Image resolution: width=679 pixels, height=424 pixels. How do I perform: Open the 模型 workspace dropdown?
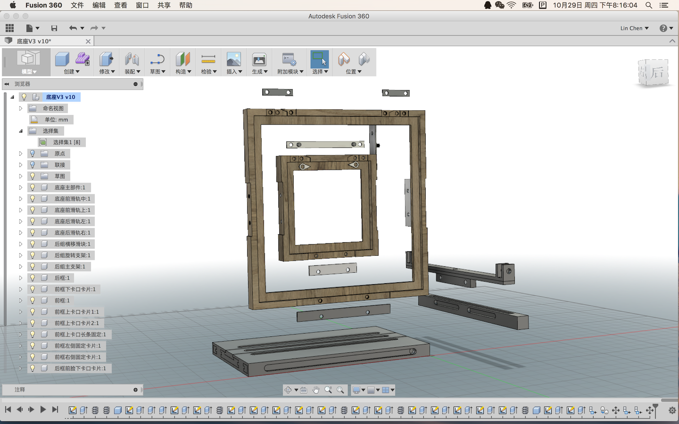[29, 72]
